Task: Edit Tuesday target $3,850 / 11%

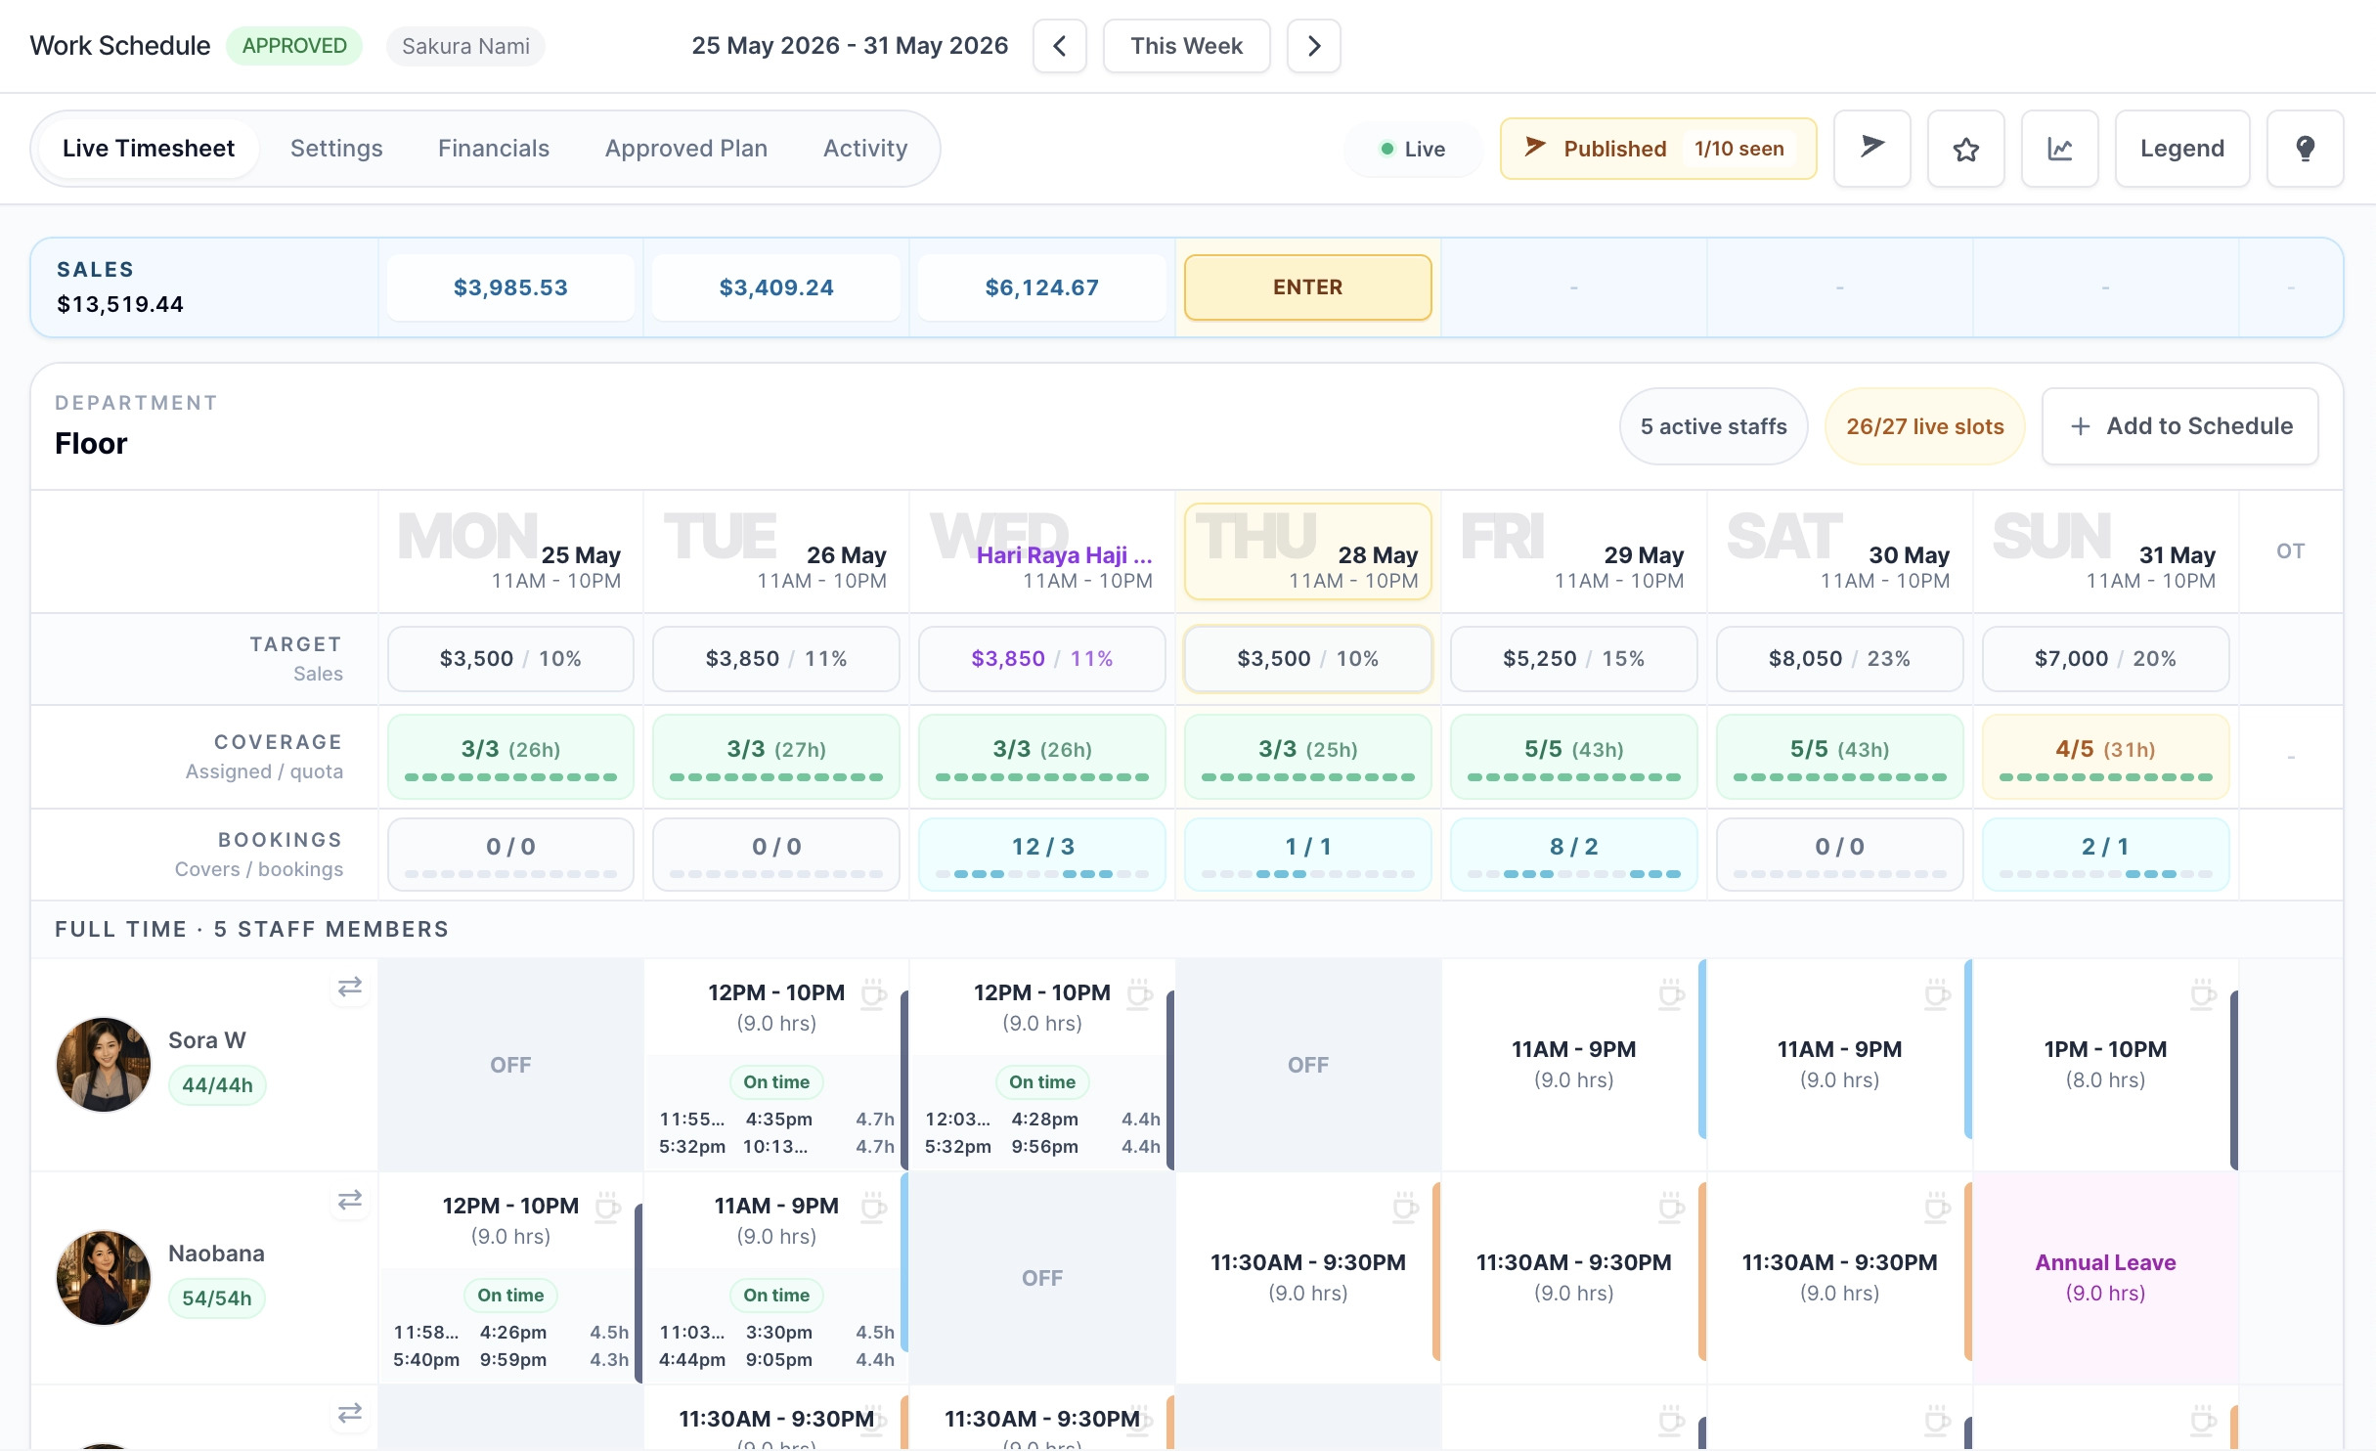Action: tap(776, 659)
